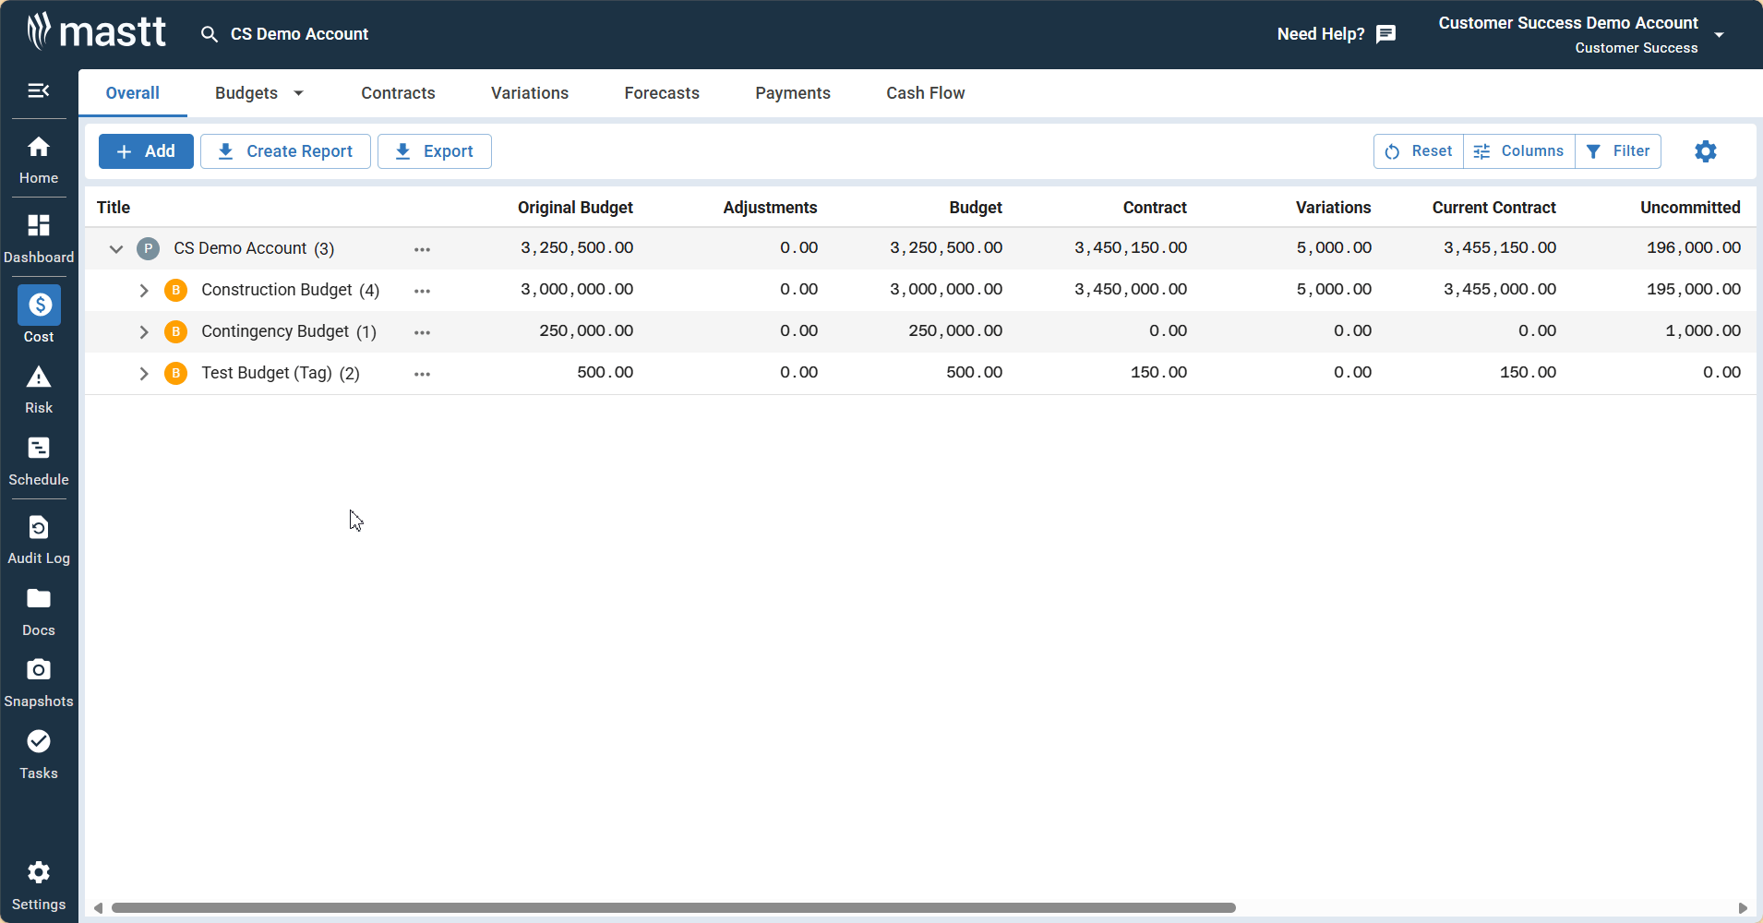Collapse the sidebar navigation menu
1763x923 pixels.
tap(39, 90)
